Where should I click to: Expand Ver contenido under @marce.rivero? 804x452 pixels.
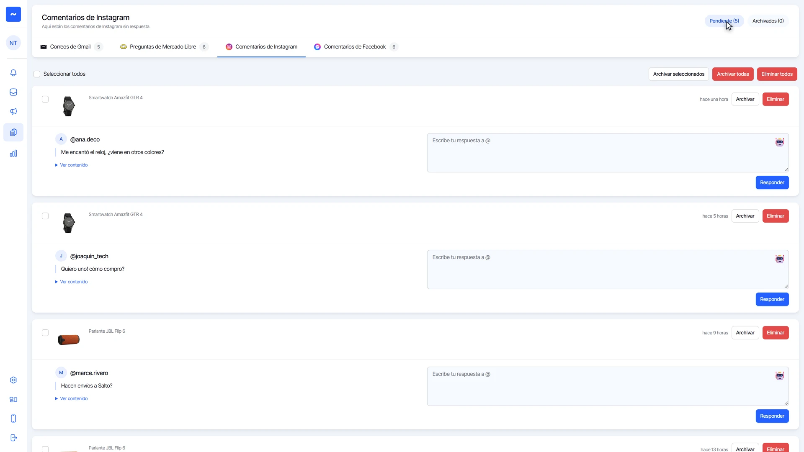[72, 398]
